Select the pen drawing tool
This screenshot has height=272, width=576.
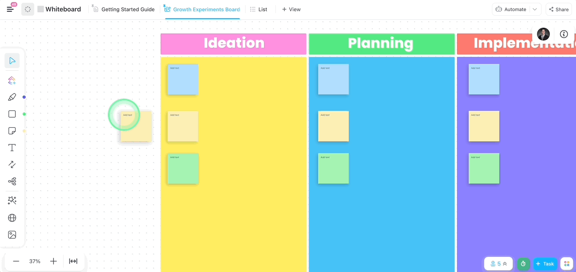pyautogui.click(x=12, y=97)
